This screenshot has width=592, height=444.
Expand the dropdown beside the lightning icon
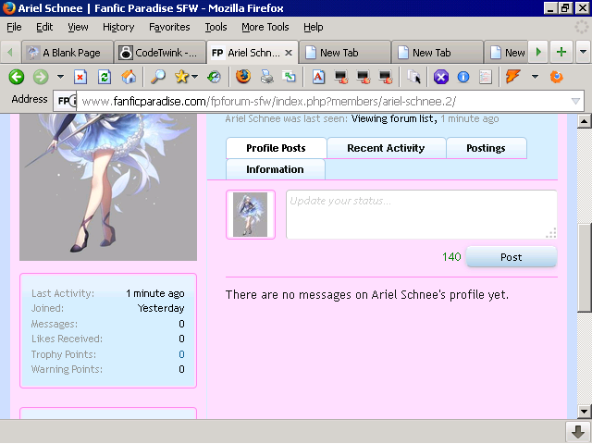(535, 77)
